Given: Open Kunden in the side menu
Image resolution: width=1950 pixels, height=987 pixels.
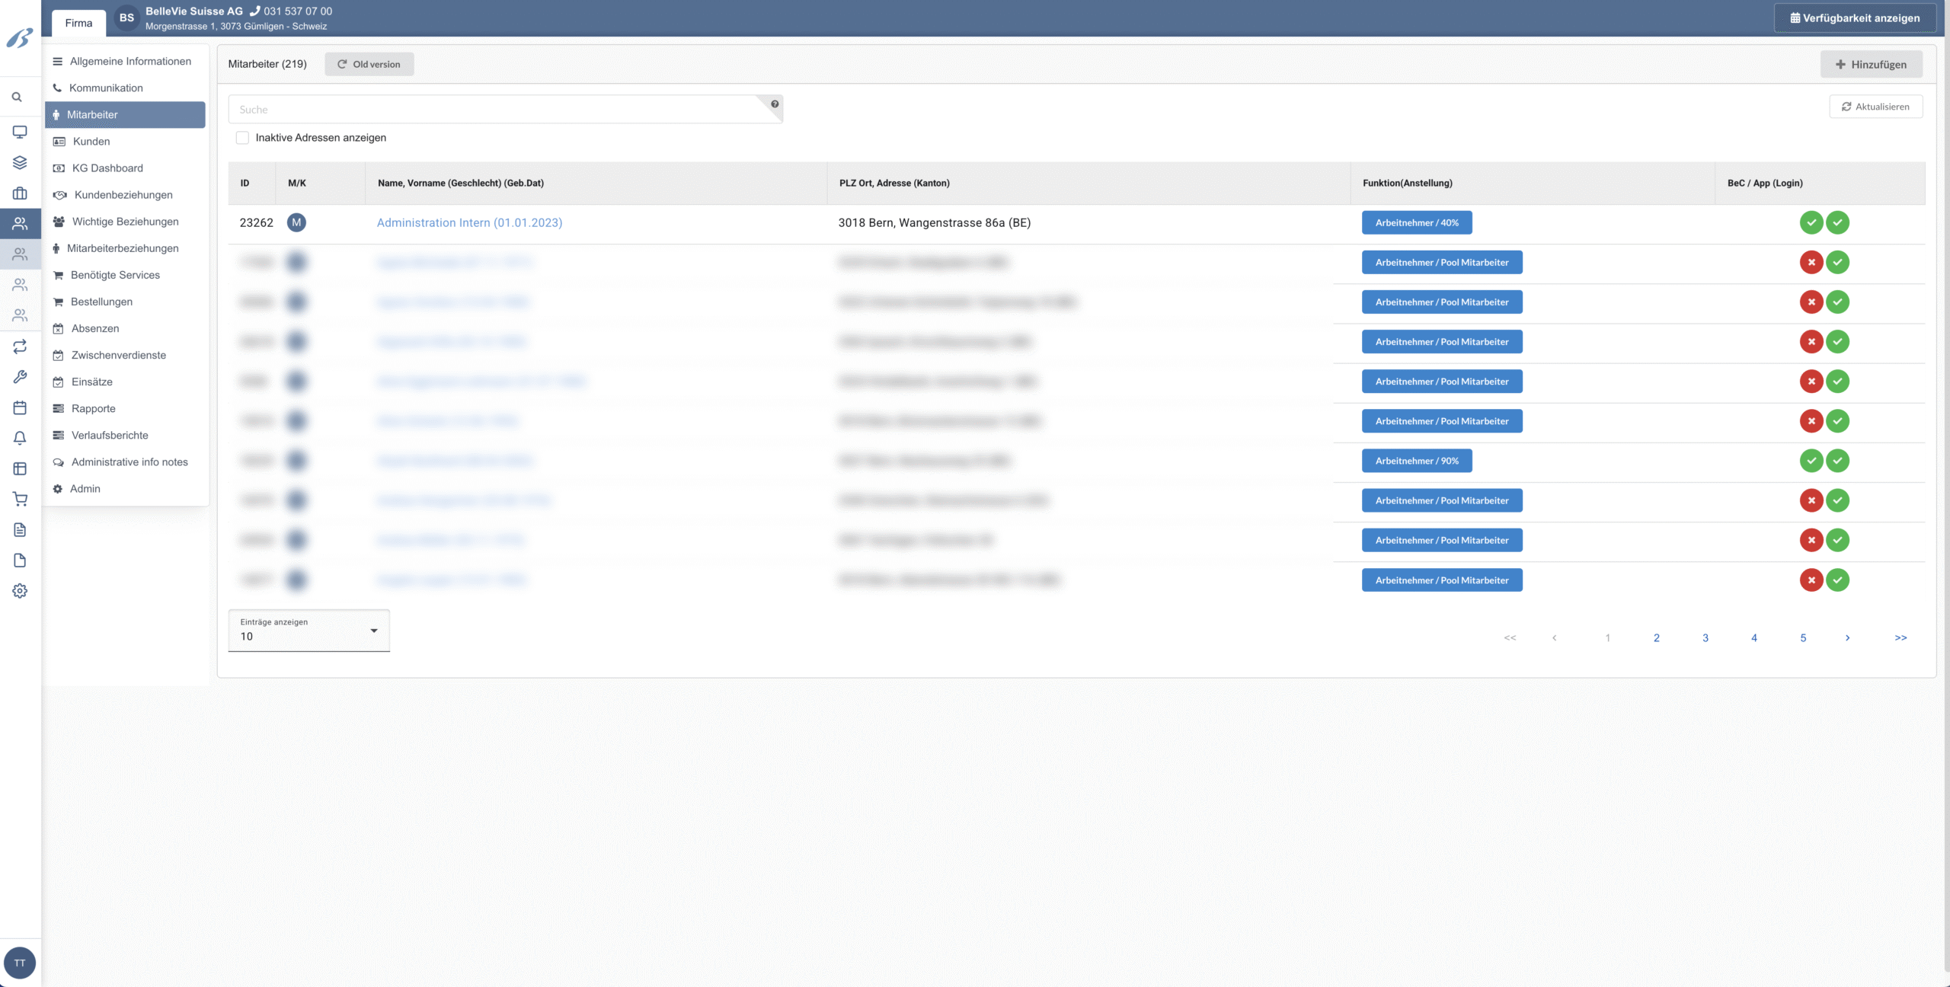Looking at the screenshot, I should pos(91,142).
